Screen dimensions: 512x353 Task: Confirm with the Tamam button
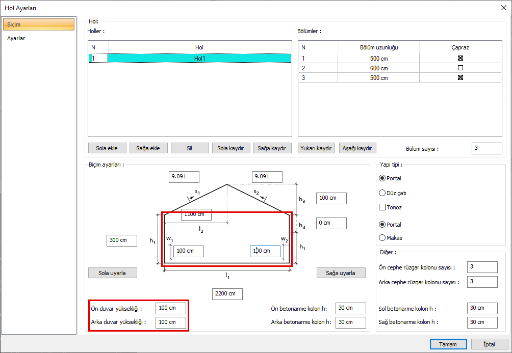(448, 344)
